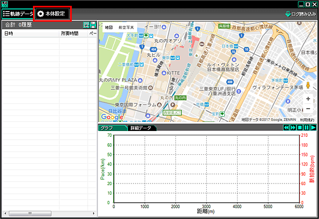The height and width of the screenshot is (219, 319).
Task: Click the 三菱東京UFJ銀行 marker on map
Action: (239, 91)
